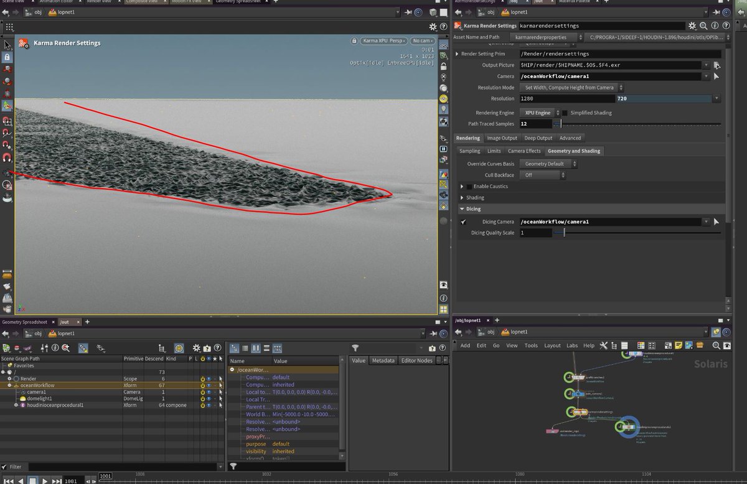This screenshot has width=747, height=484.
Task: Adjust the Dicing Quality Scale slider
Action: pyautogui.click(x=563, y=233)
